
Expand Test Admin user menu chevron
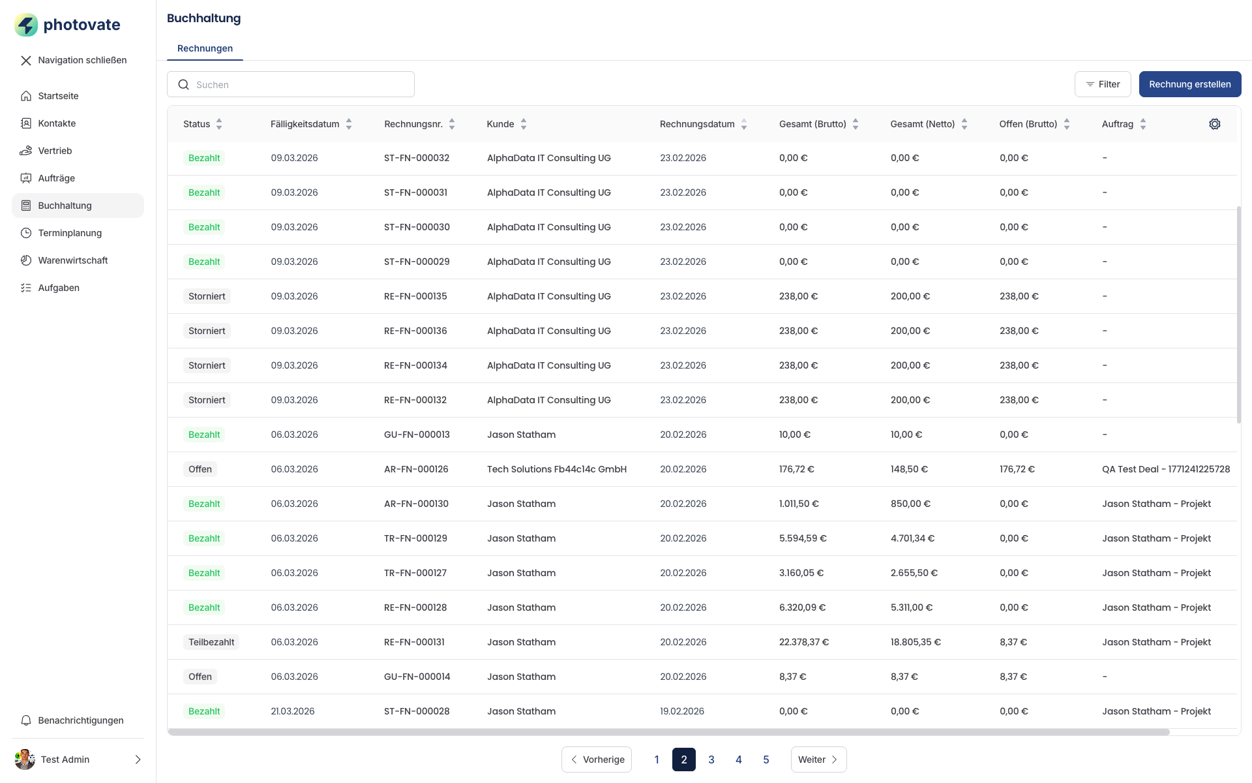[138, 760]
